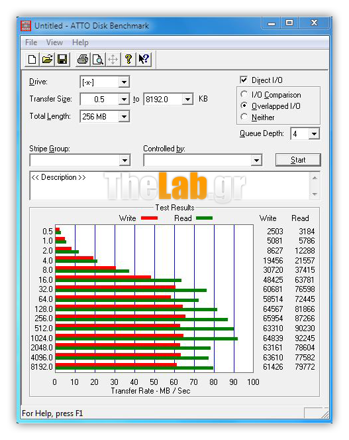Expand the Drive dropdown

coord(124,82)
